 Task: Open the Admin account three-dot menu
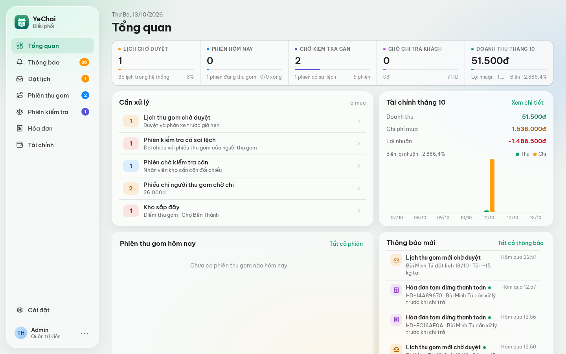point(85,333)
